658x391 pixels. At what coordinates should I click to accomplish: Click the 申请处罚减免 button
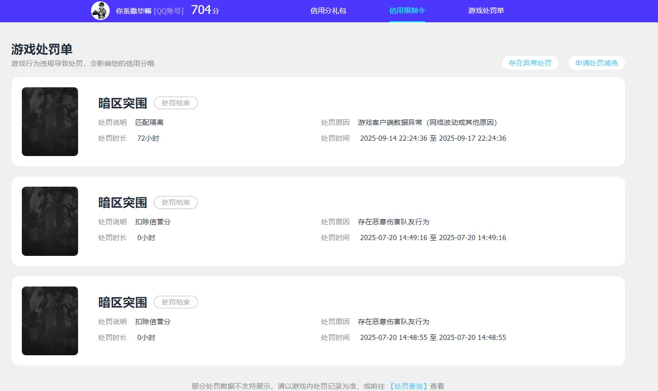[597, 63]
